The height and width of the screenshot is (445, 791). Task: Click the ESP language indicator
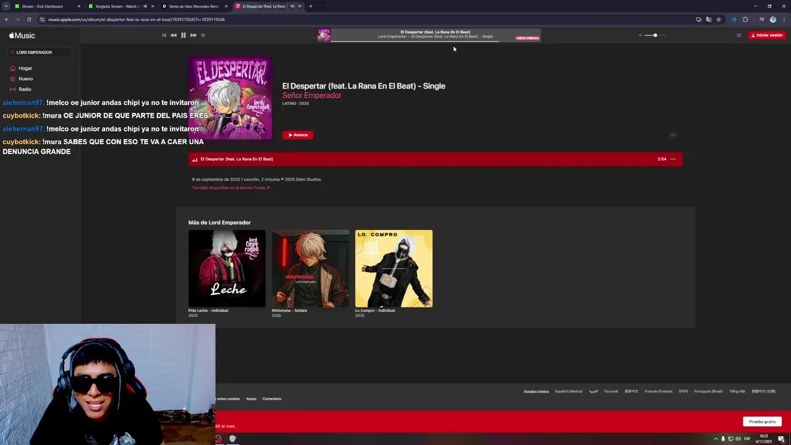coord(747,439)
